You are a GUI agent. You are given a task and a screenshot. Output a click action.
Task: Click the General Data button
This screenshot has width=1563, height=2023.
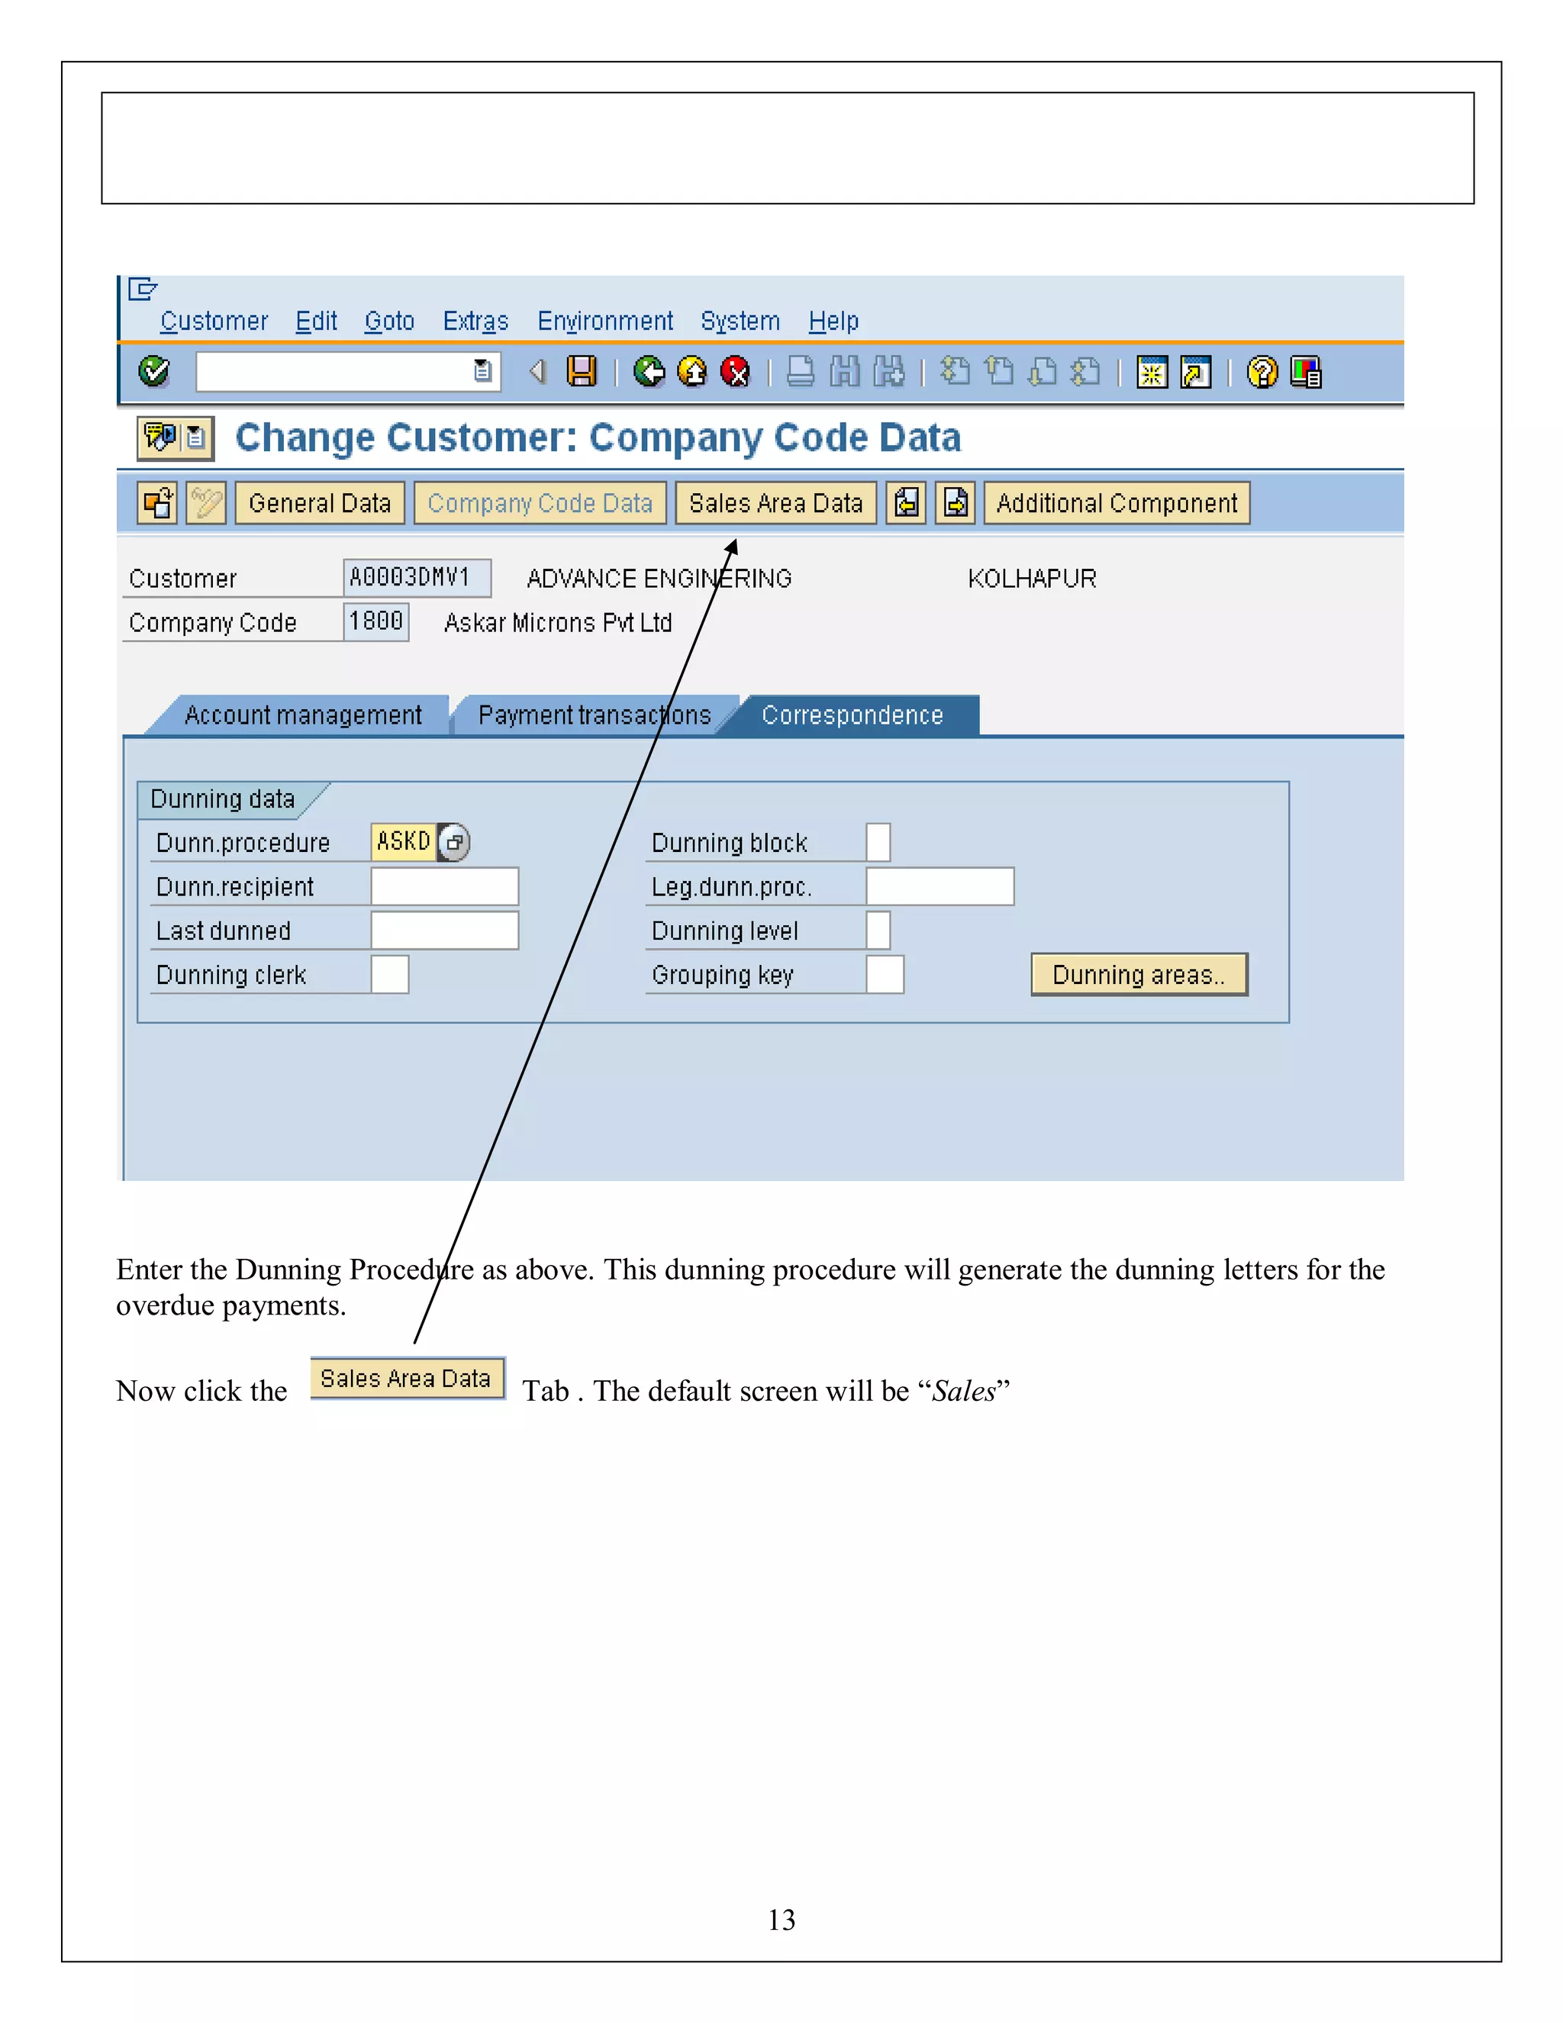pos(320,503)
